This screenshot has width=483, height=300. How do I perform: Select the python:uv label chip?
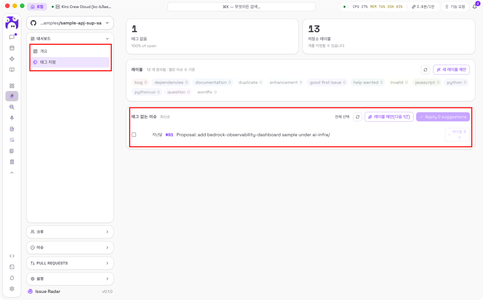tap(147, 92)
